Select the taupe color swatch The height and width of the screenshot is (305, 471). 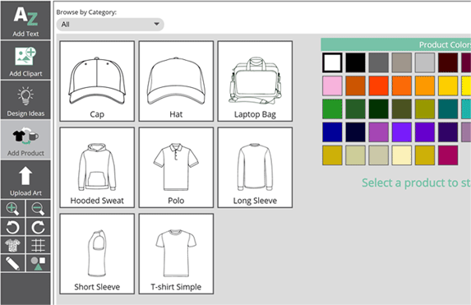[402, 62]
